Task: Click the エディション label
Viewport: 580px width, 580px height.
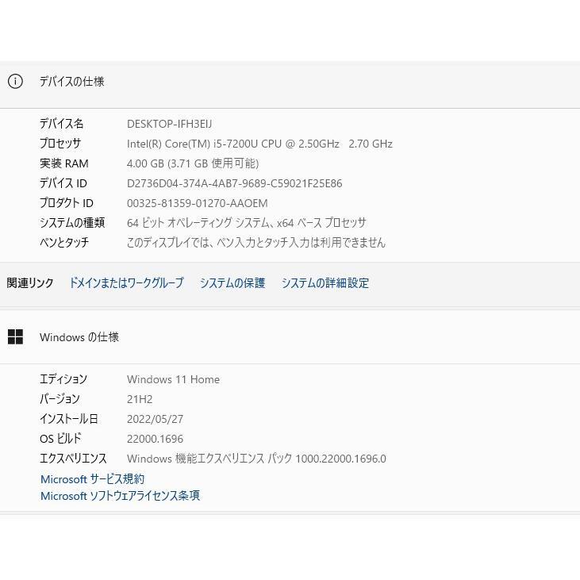Action: [63, 379]
